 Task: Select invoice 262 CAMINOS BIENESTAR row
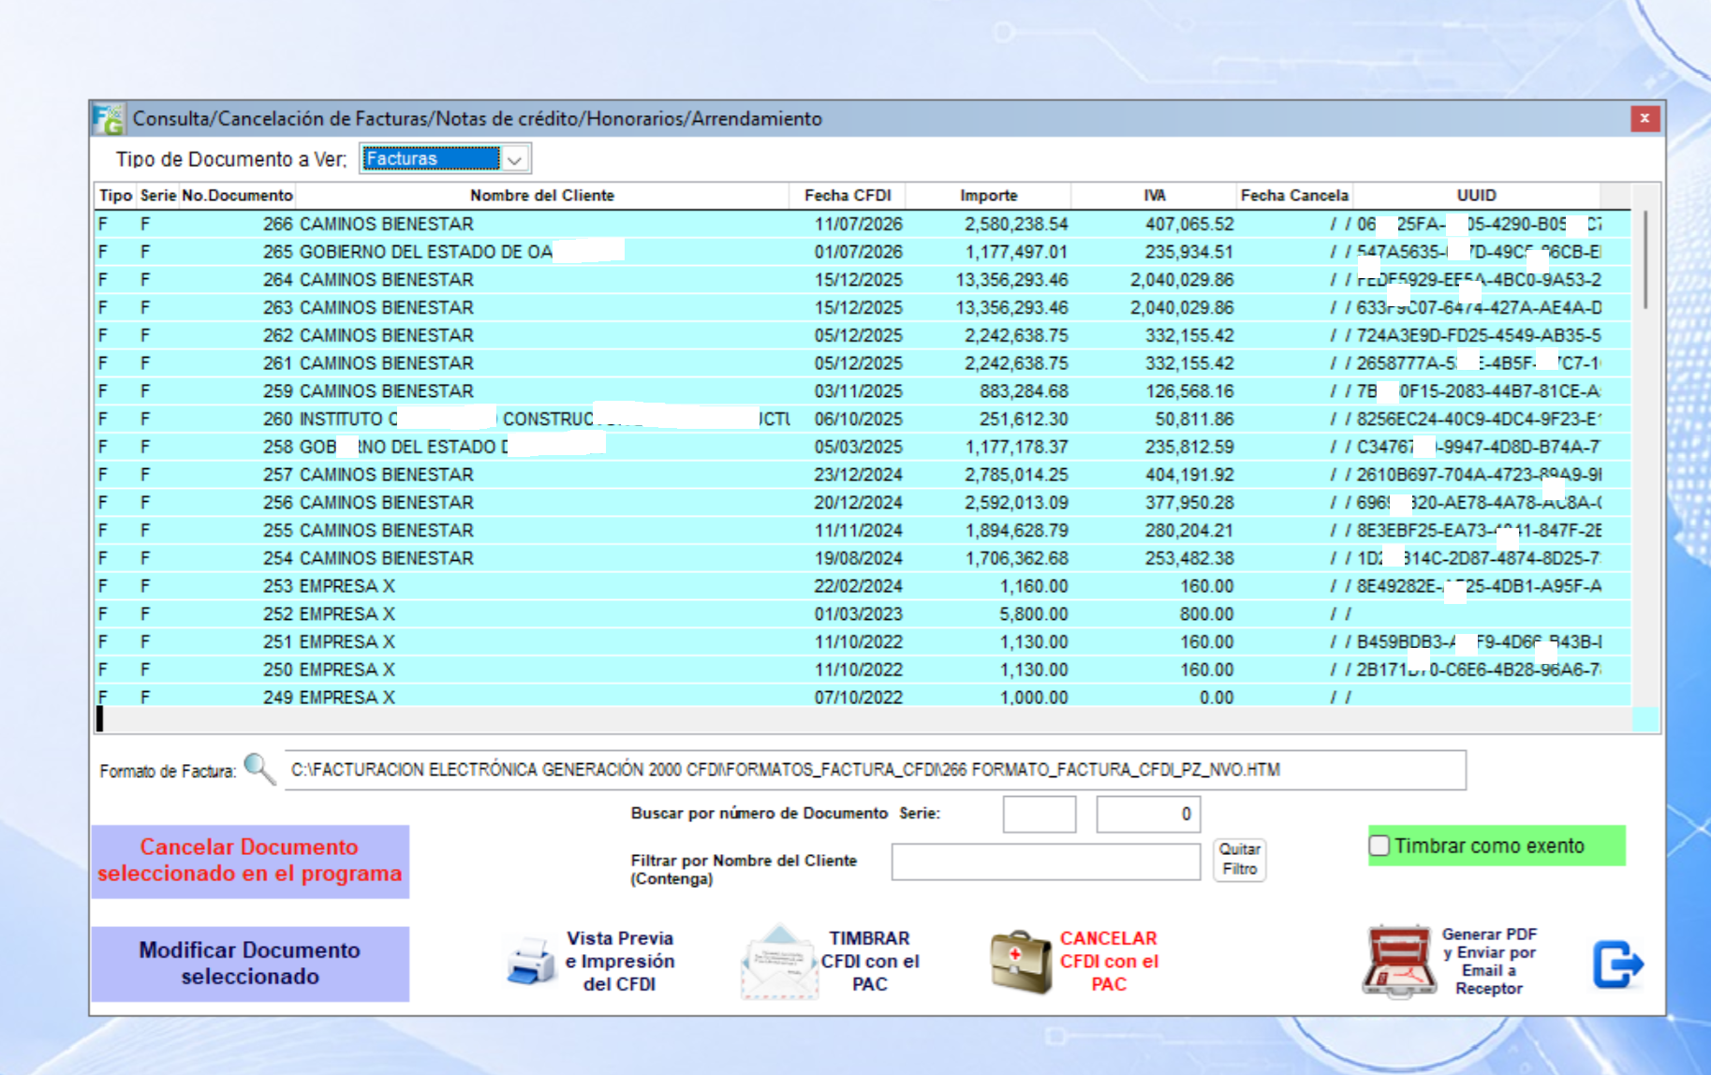pos(863,335)
